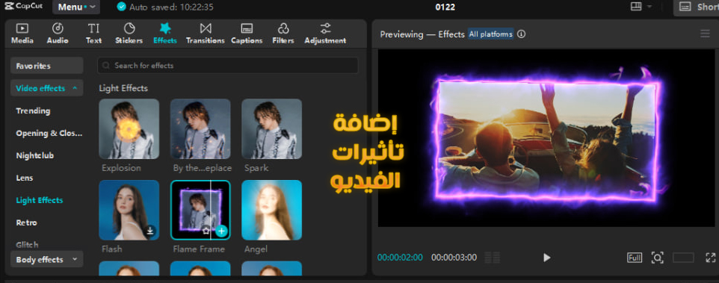
Task: Click the grid lines icon near timecode
Action: click(x=492, y=258)
